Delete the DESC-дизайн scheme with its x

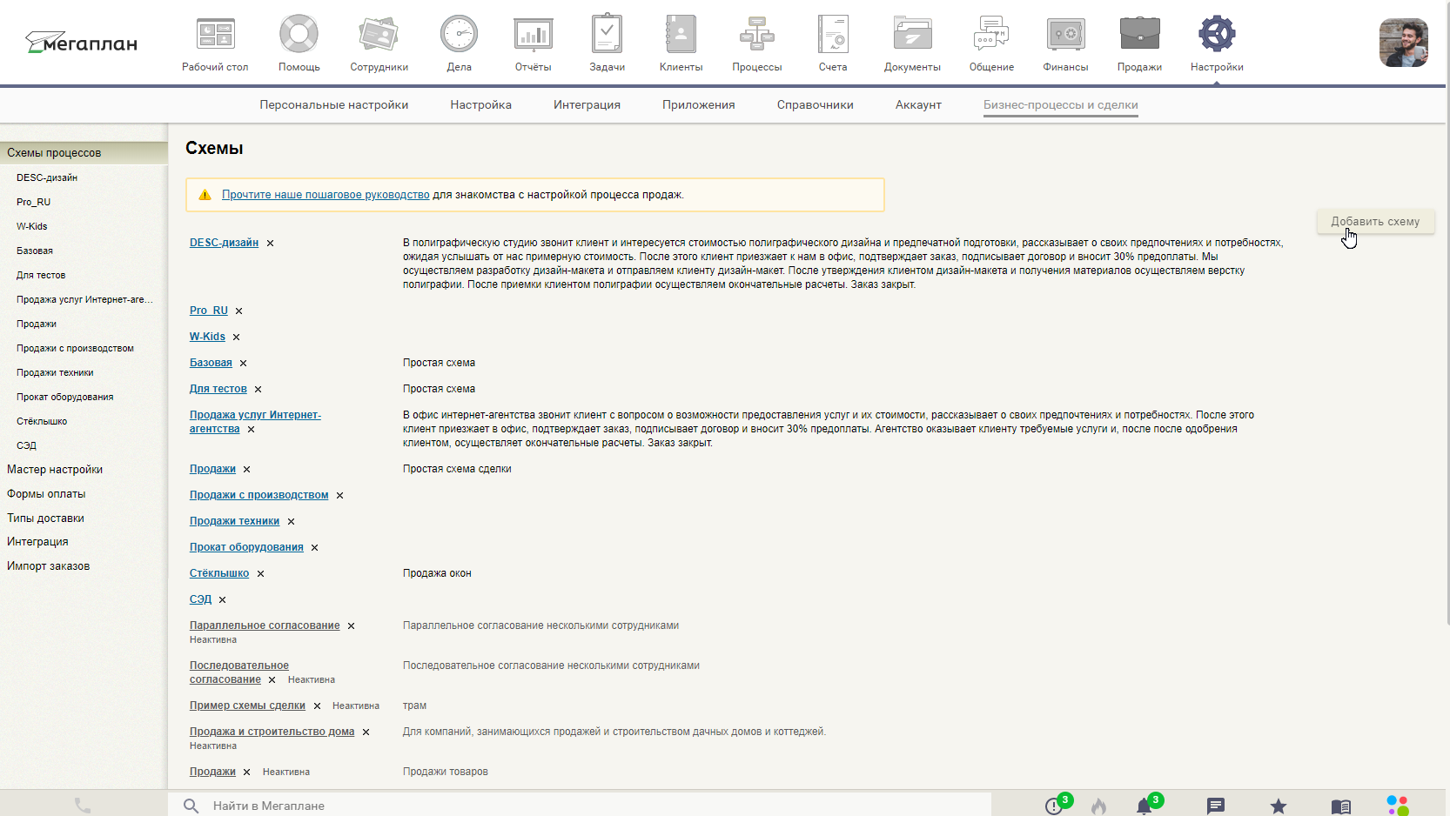[x=270, y=244]
